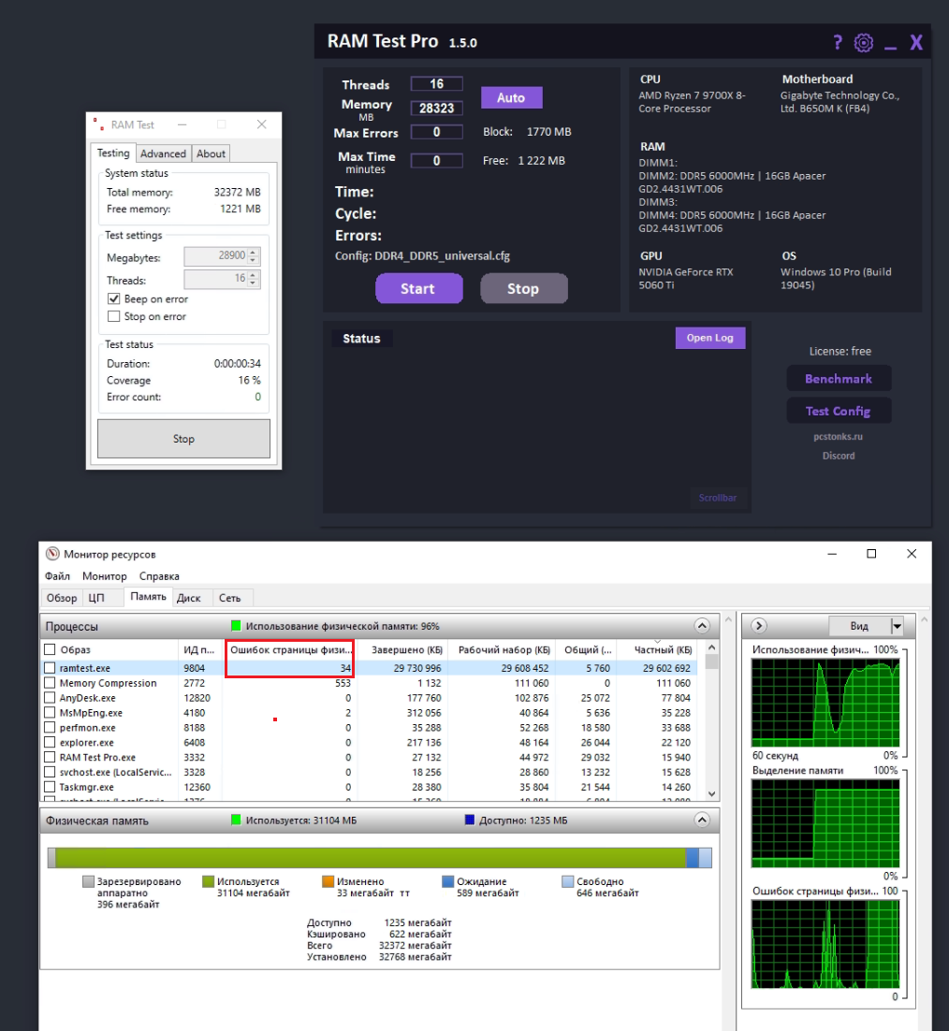Click Stop in small RAM Test window
Image resolution: width=949 pixels, height=1031 pixels.
click(x=183, y=439)
